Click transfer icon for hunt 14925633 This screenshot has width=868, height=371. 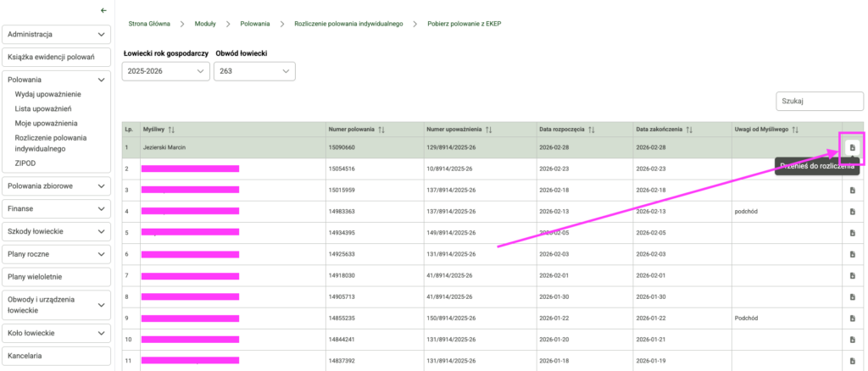[x=852, y=254]
